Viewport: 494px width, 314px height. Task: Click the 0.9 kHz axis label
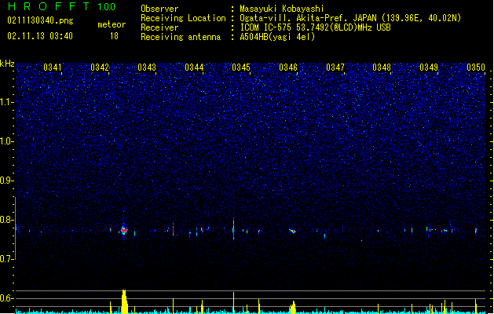coord(6,181)
